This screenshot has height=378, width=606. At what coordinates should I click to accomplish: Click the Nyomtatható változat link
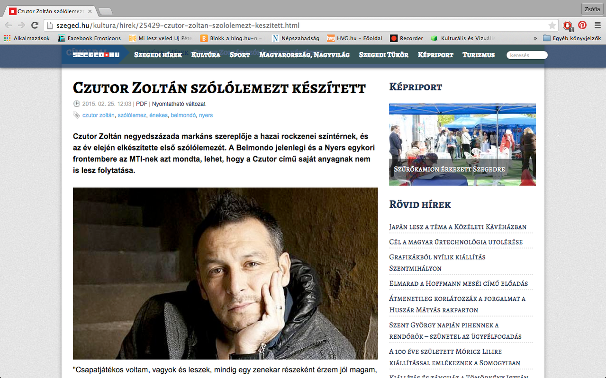(x=179, y=104)
